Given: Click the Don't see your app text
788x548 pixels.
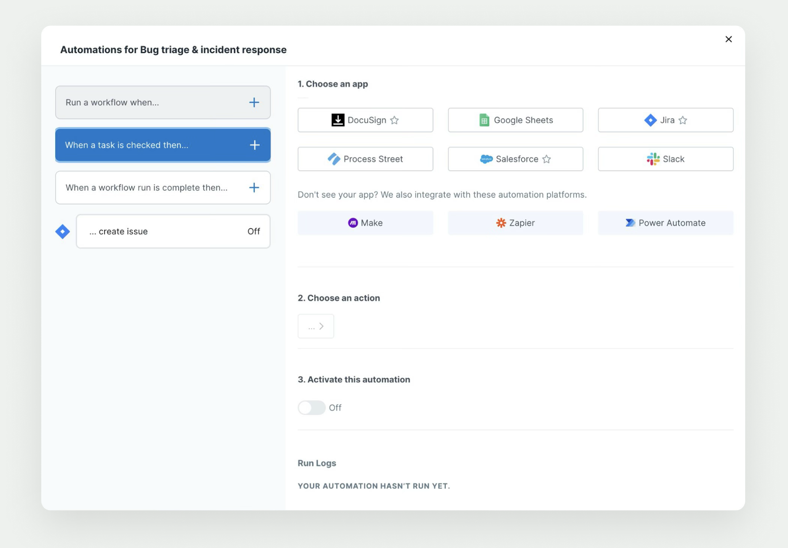Looking at the screenshot, I should pyautogui.click(x=442, y=195).
